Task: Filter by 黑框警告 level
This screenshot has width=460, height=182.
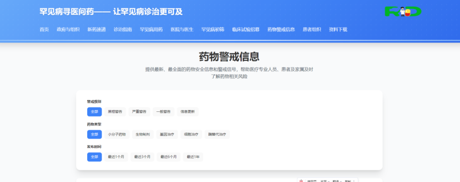Action: pyautogui.click(x=115, y=112)
